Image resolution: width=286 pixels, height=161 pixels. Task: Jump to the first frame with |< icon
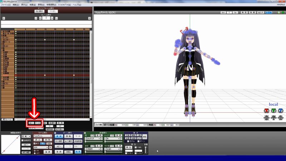(4, 18)
